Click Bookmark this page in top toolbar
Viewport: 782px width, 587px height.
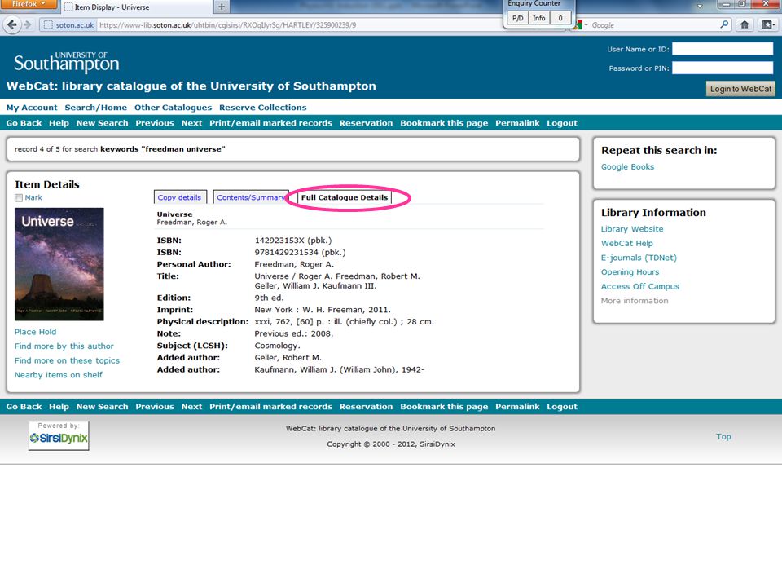(x=444, y=123)
